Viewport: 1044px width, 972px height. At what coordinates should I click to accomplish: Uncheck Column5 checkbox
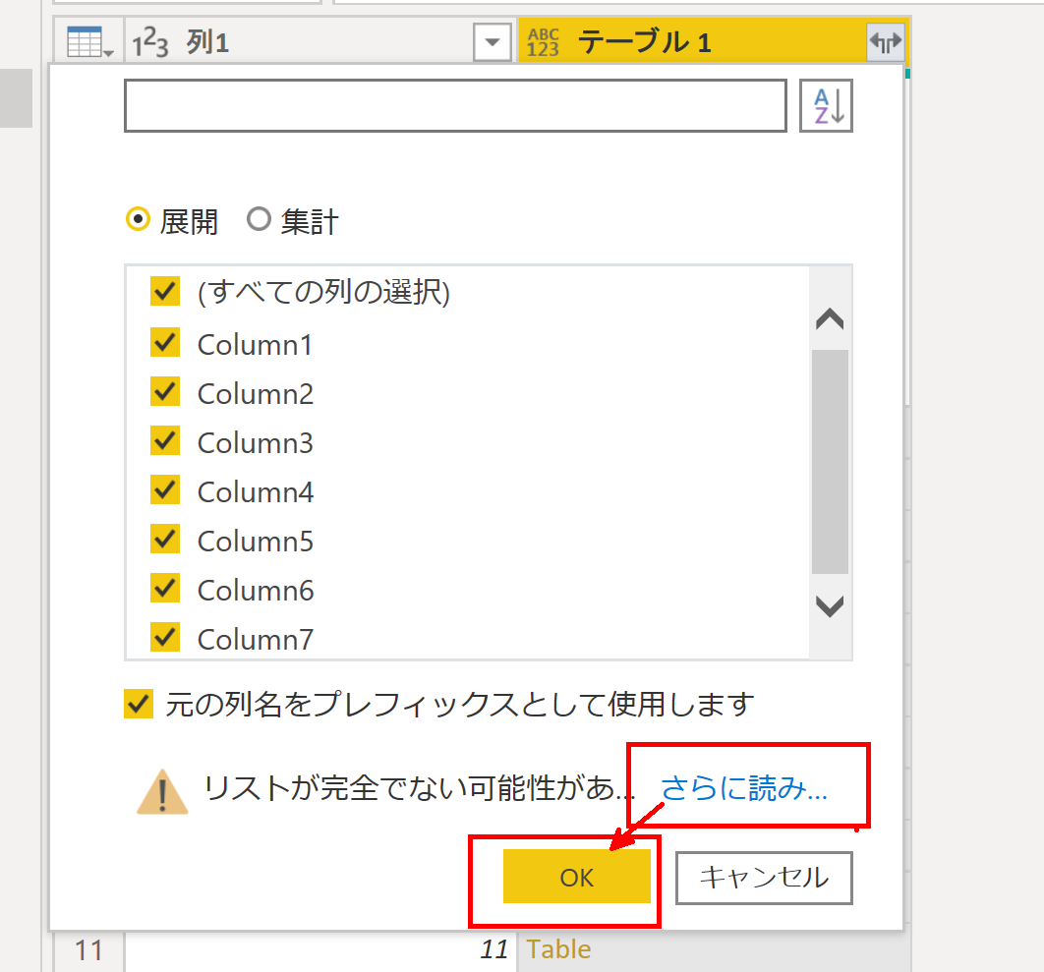click(x=164, y=540)
